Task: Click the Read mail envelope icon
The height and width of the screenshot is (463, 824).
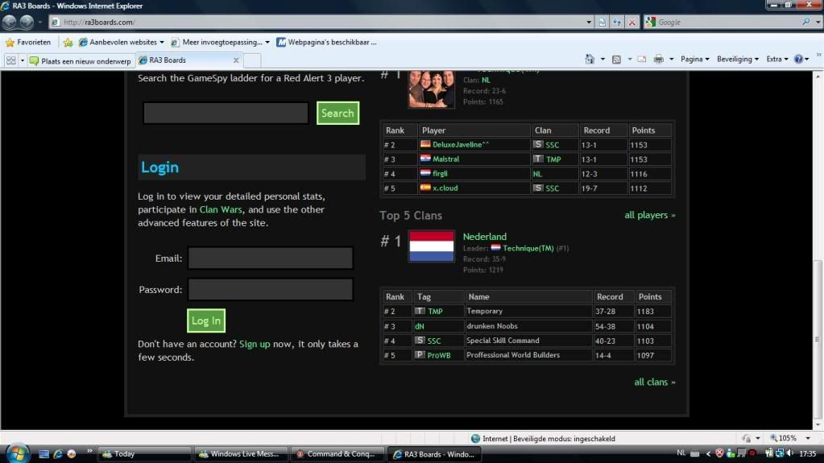Action: coord(642,60)
